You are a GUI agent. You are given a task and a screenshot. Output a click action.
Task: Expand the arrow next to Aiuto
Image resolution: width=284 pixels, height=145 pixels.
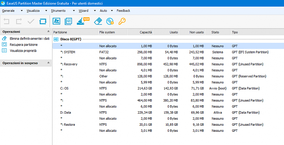pos(112,11)
